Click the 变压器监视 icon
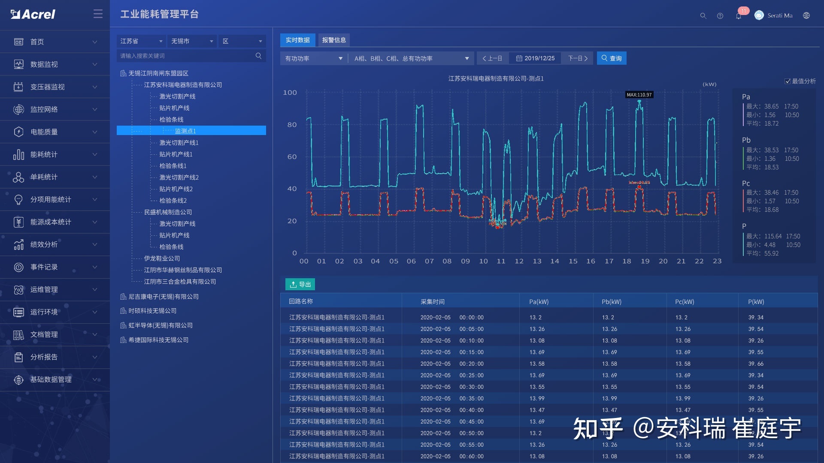Viewport: 824px width, 463px height. [x=18, y=87]
